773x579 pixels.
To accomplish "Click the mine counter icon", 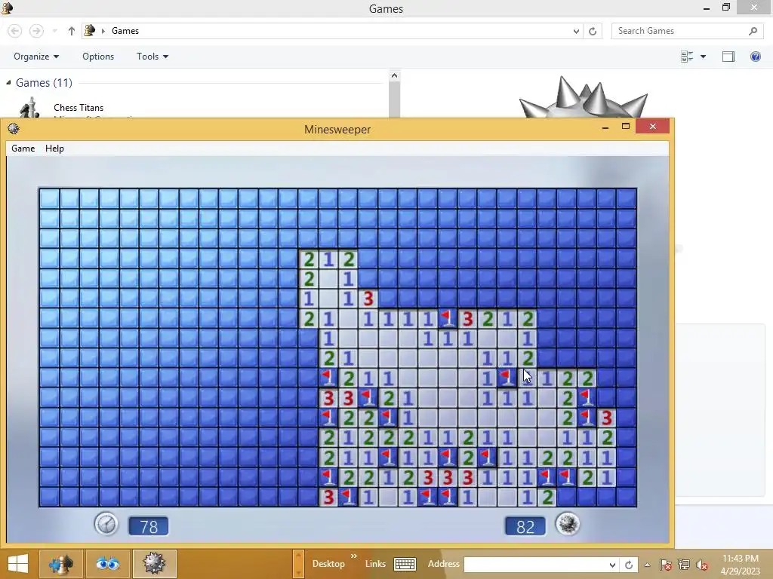I will (568, 524).
